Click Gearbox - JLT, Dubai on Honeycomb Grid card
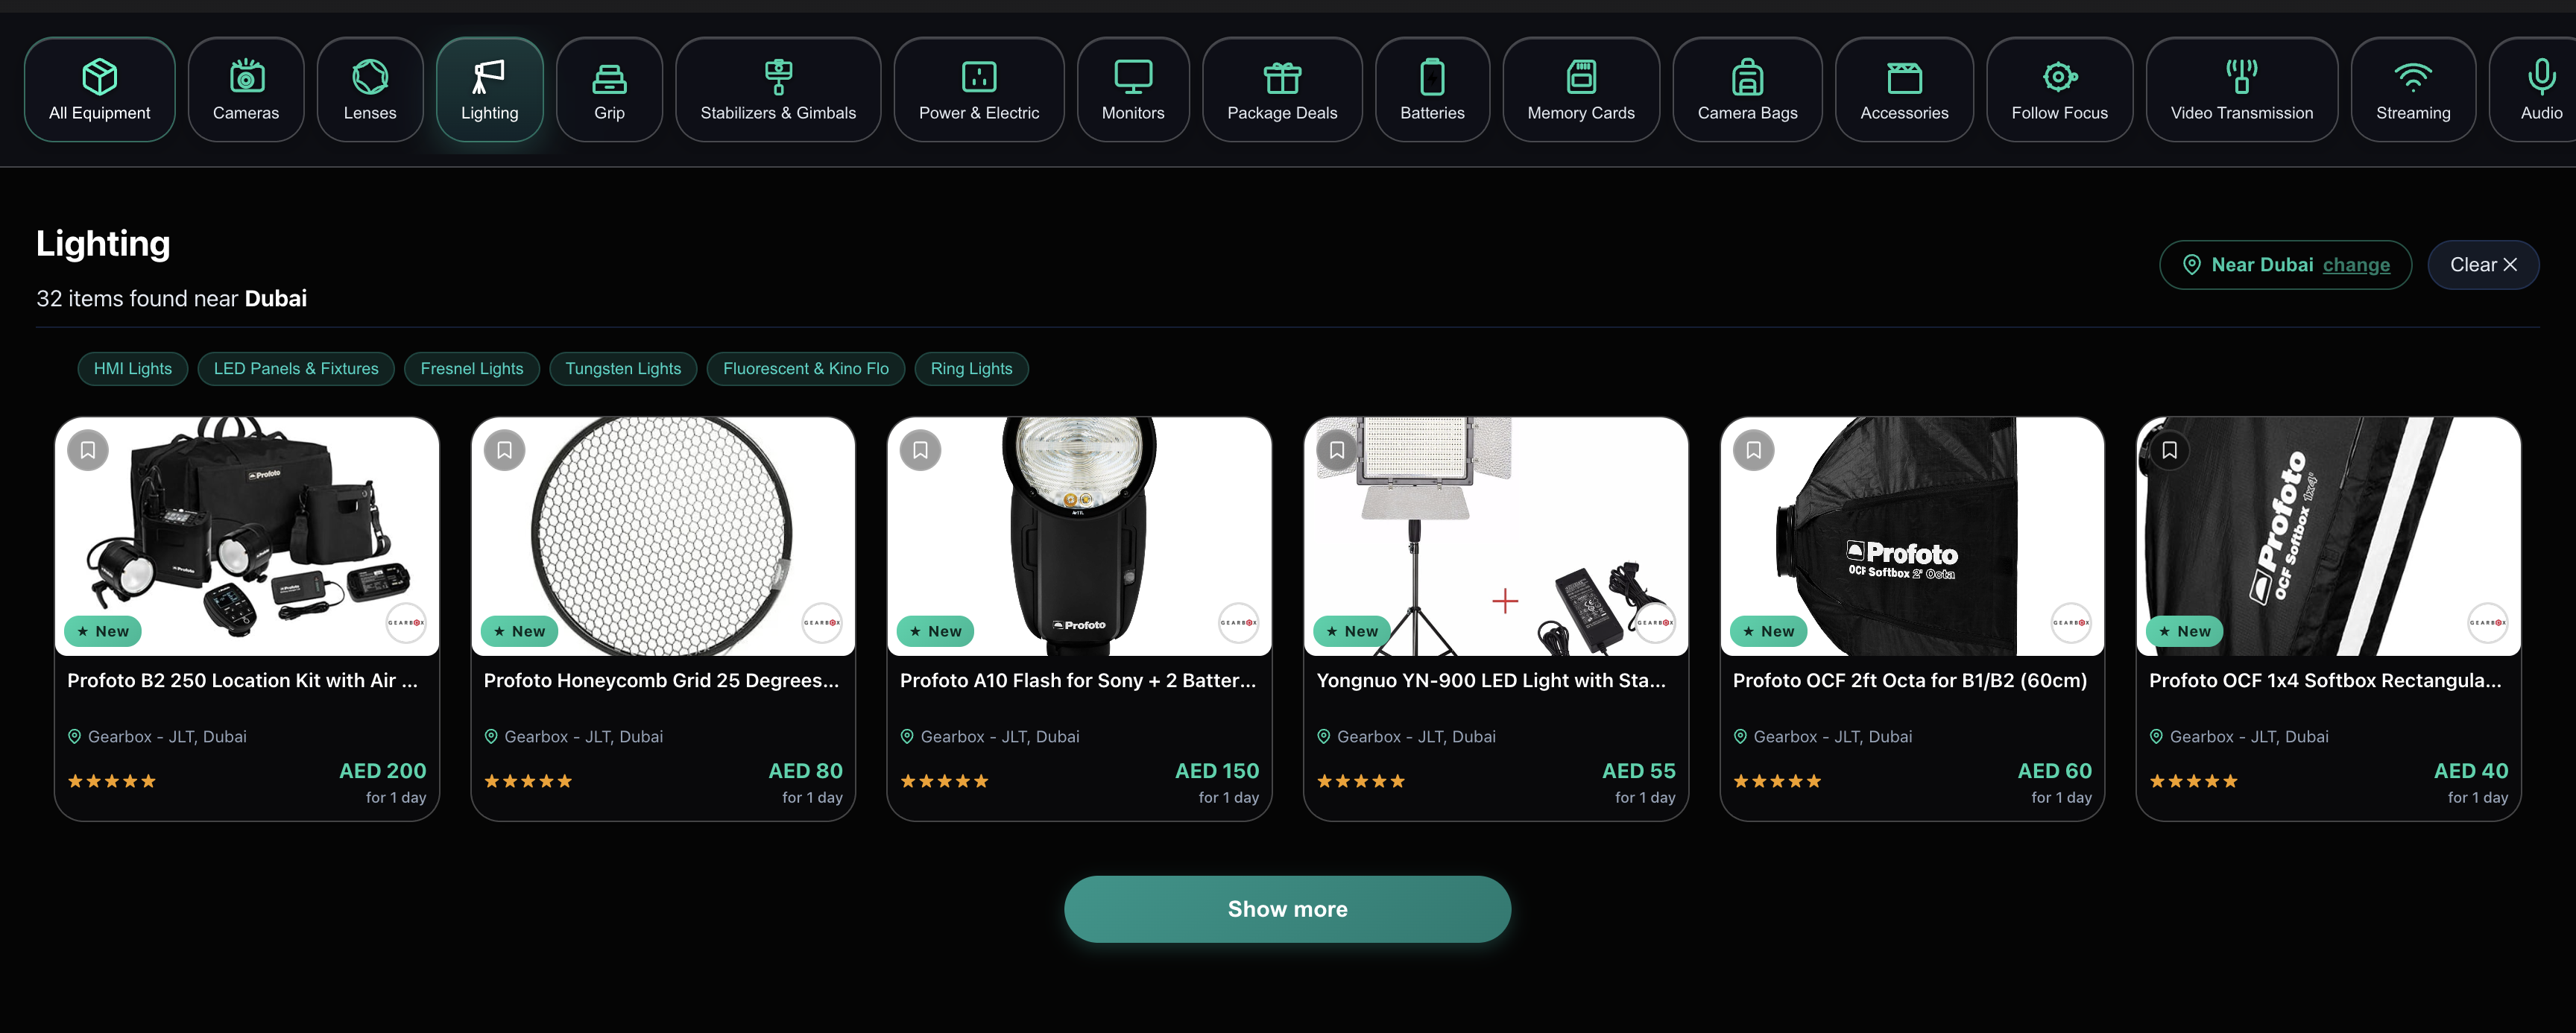2576x1033 pixels. (x=583, y=737)
